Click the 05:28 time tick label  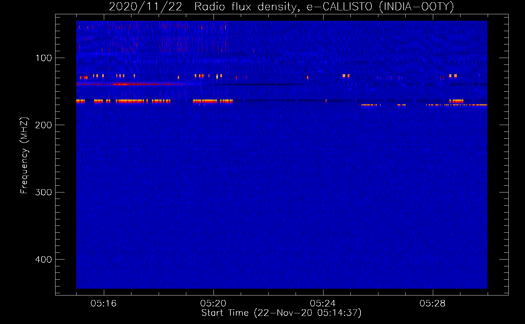[x=433, y=303]
